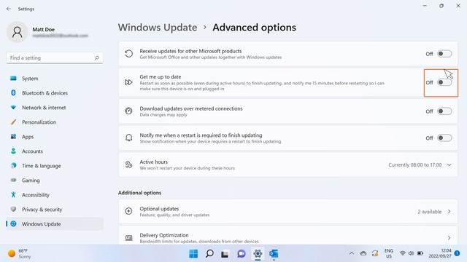The height and width of the screenshot is (262, 467).
Task: Click the Matt Doe profile name
Action: pos(44,29)
